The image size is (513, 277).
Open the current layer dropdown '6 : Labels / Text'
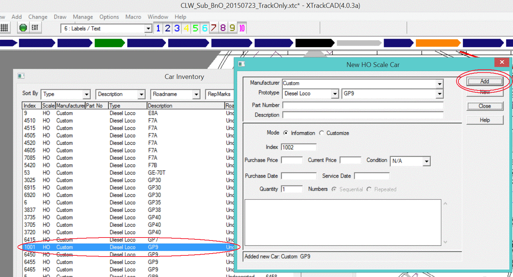coord(148,28)
